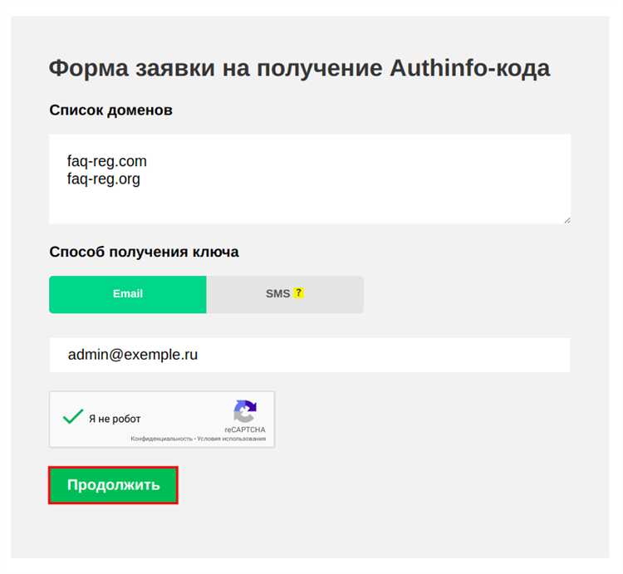Select the Email delivery method tab
The image size is (623, 574).
[128, 294]
